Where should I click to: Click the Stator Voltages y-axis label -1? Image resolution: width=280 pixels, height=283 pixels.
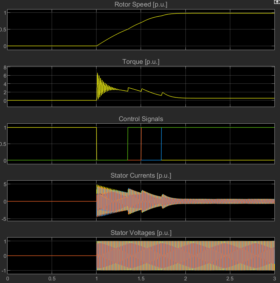tap(3, 270)
